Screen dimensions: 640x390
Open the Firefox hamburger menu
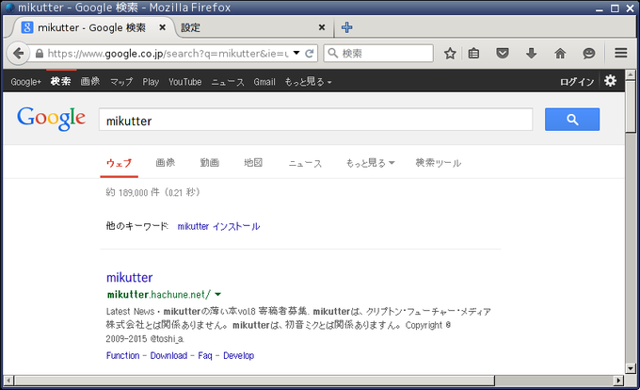621,53
